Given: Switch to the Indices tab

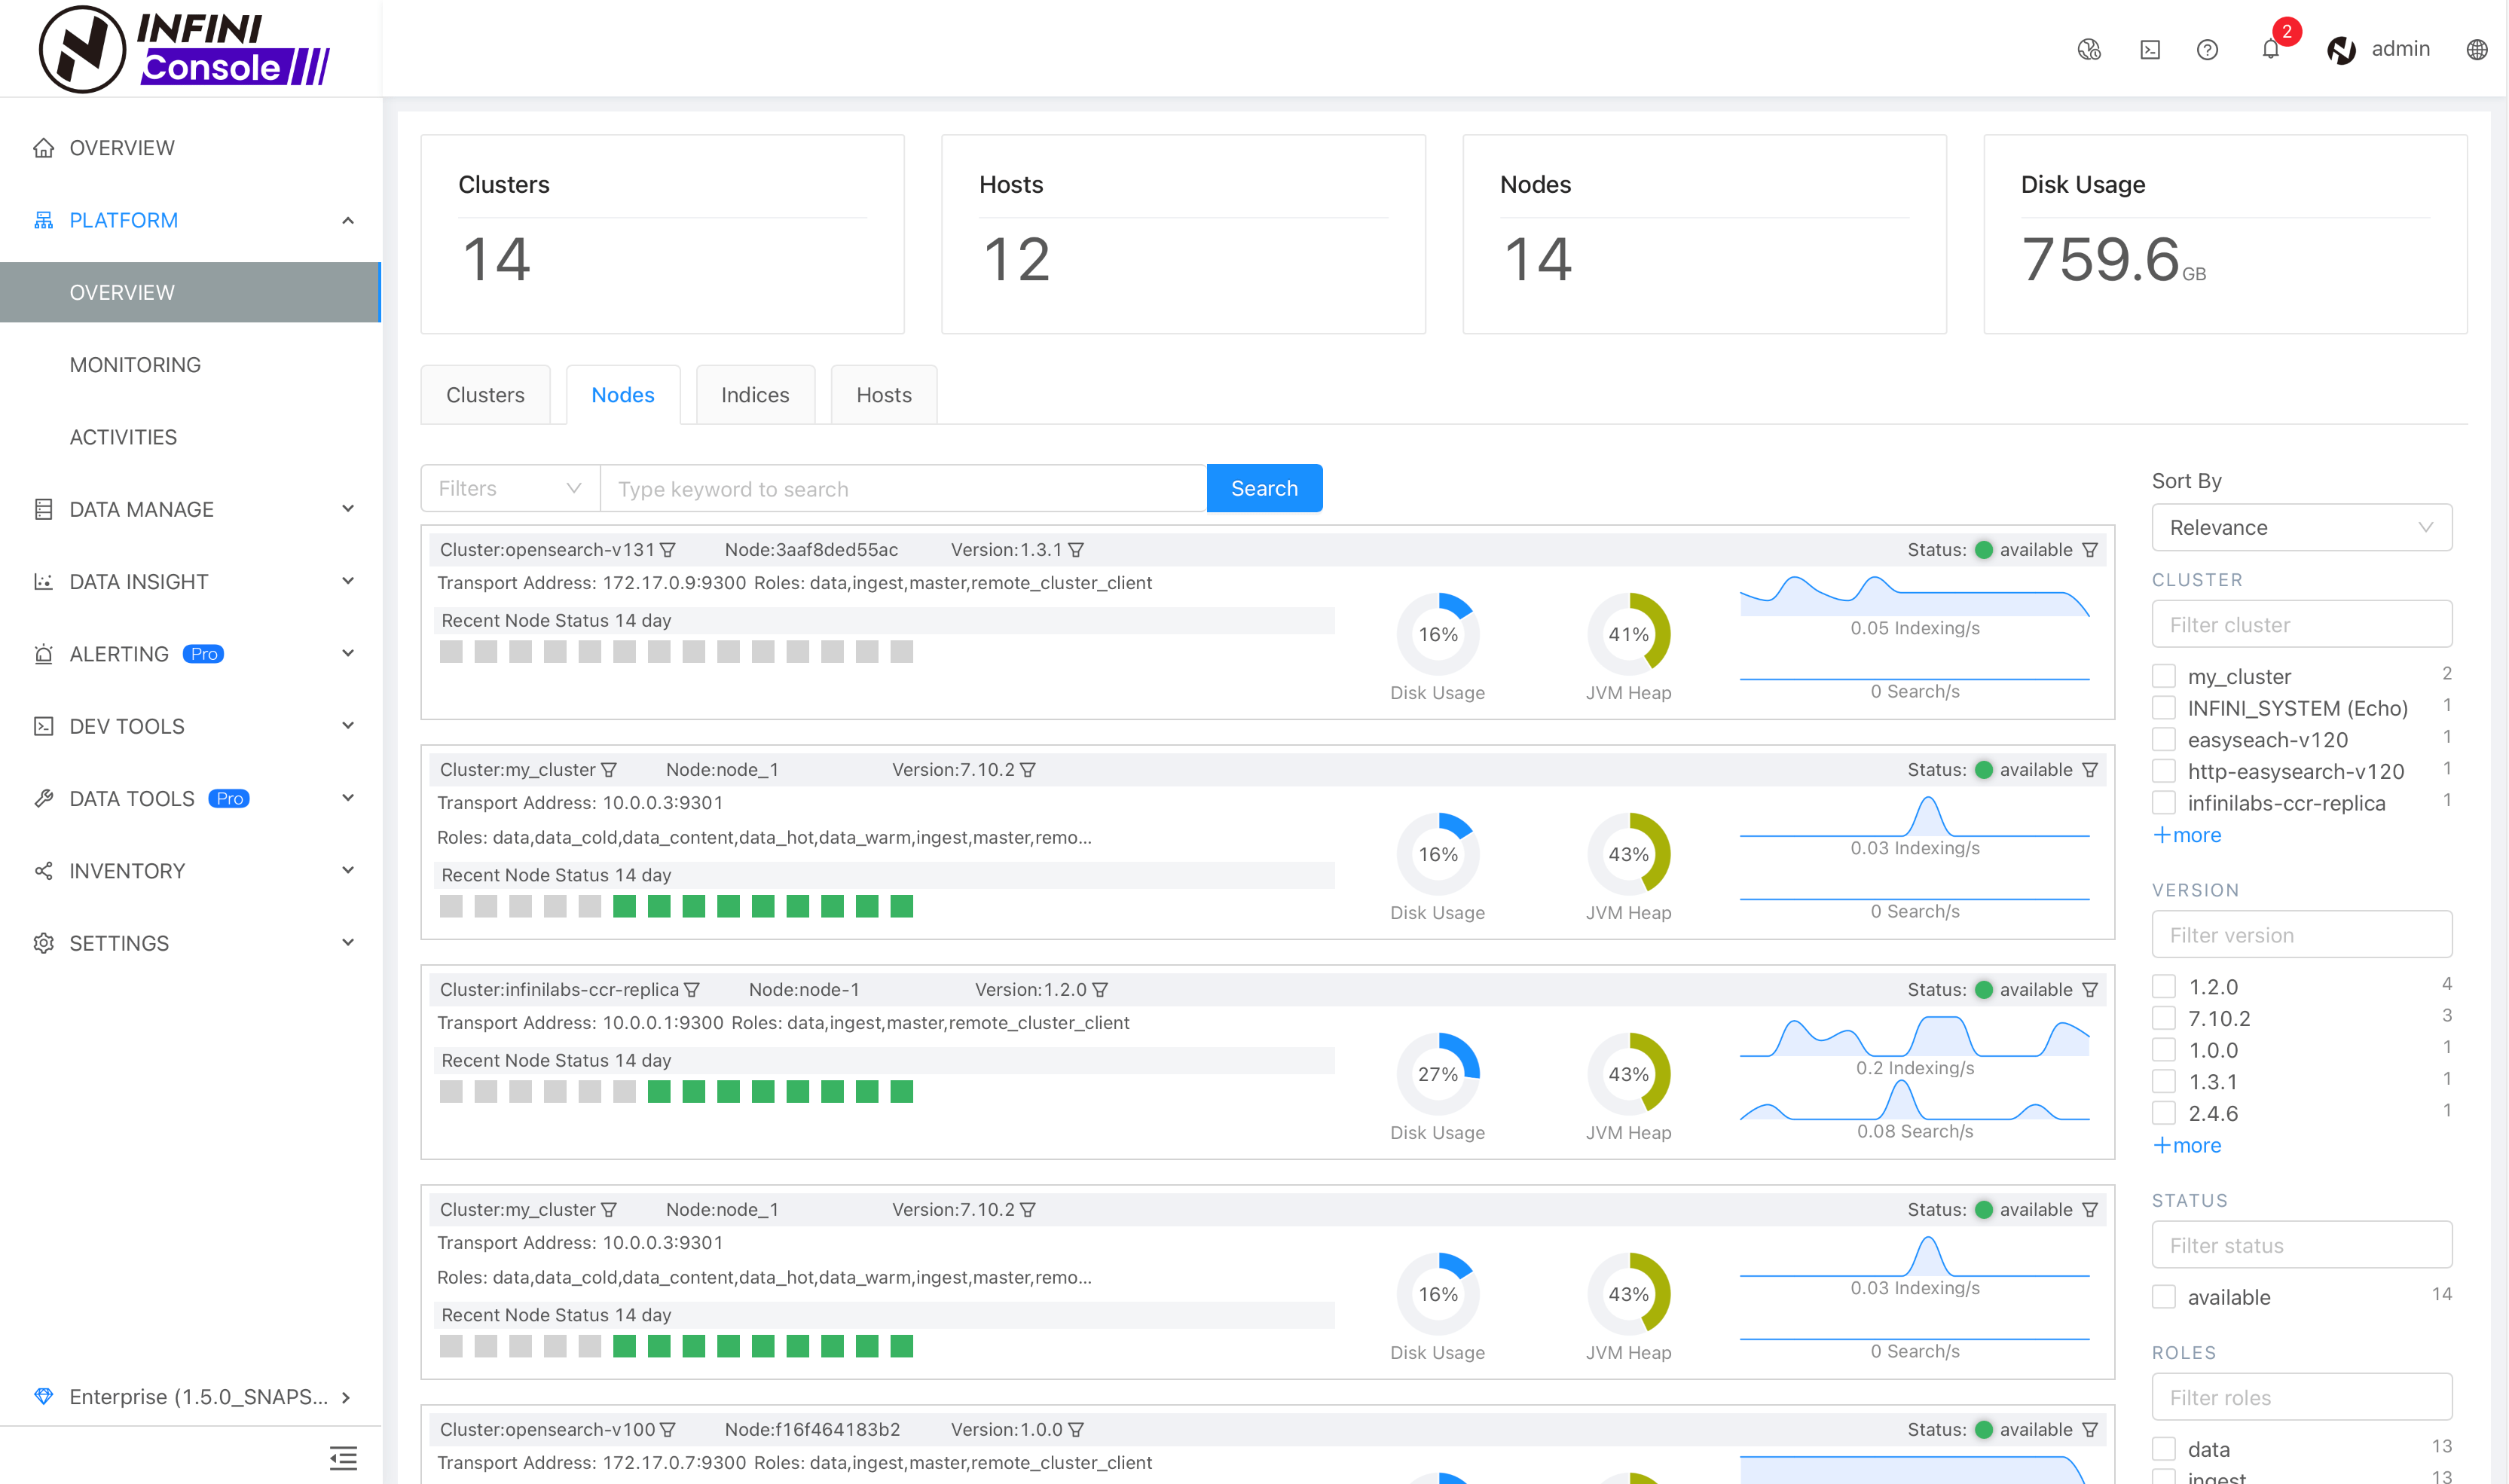Looking at the screenshot, I should 755,395.
